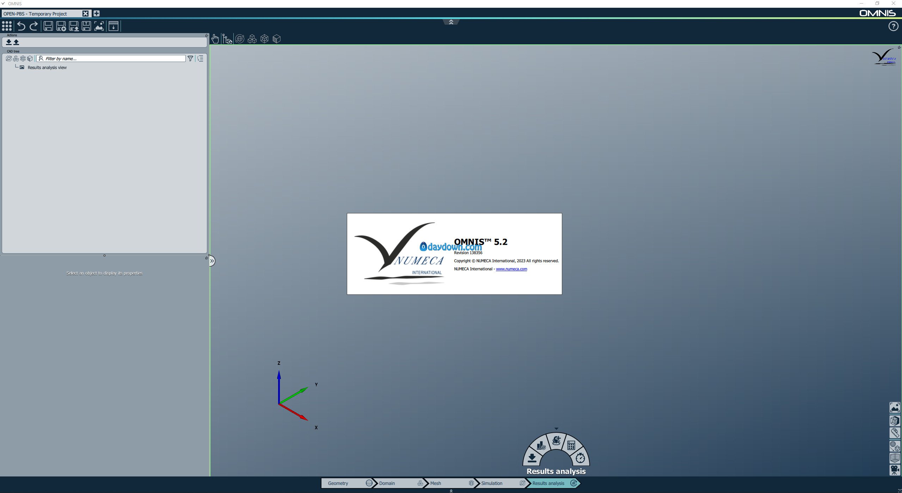Click the Undo arrow icon
902x493 pixels.
21,26
